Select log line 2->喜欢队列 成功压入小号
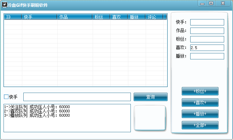 (x=37, y=111)
